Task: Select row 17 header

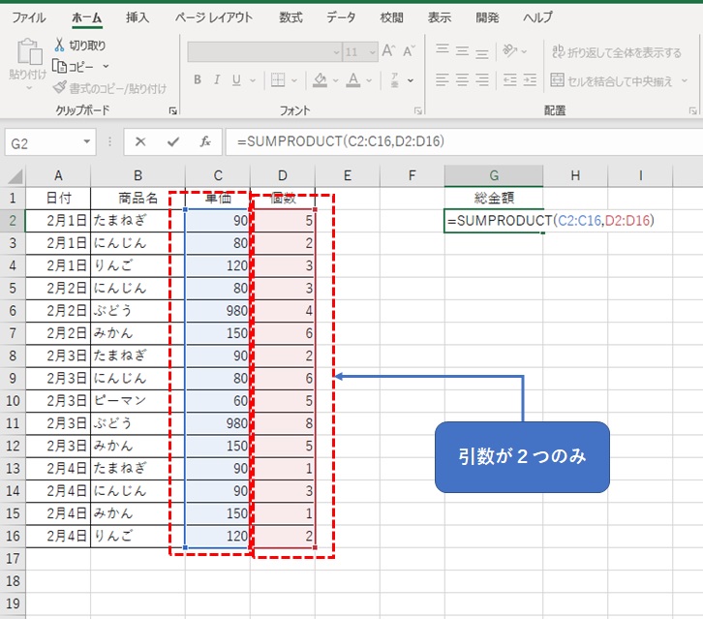Action: click(13, 558)
